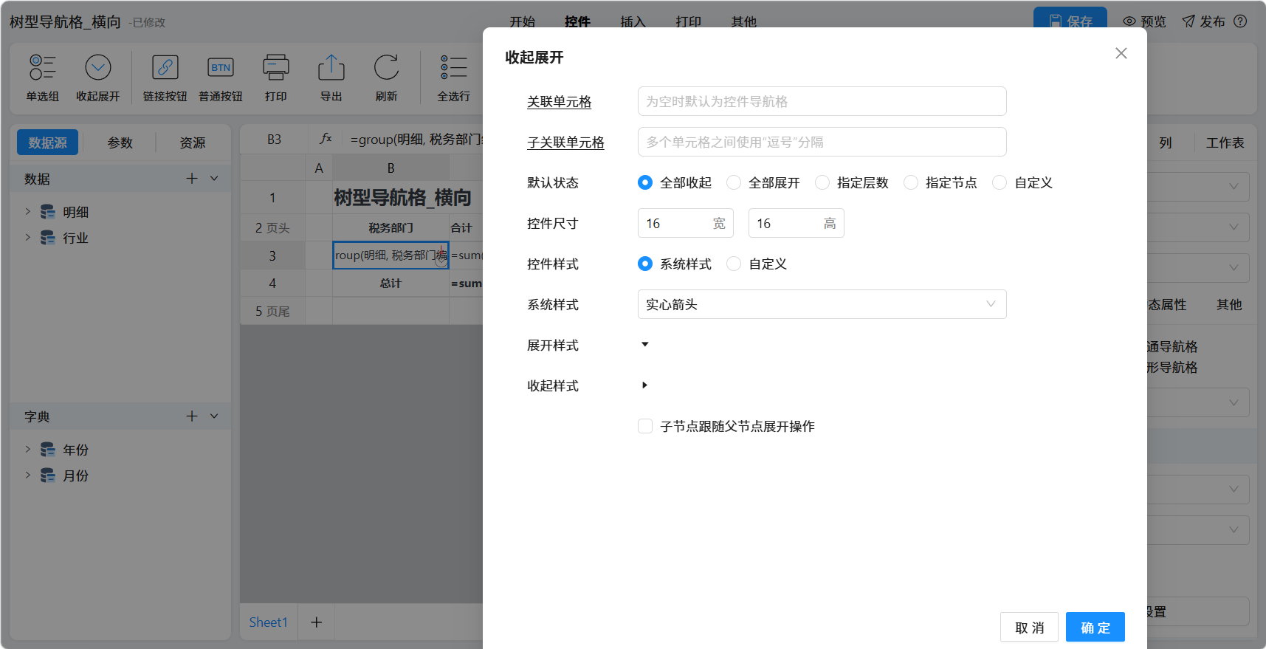
Task: Click the 保存 save button
Action: click(x=1070, y=19)
